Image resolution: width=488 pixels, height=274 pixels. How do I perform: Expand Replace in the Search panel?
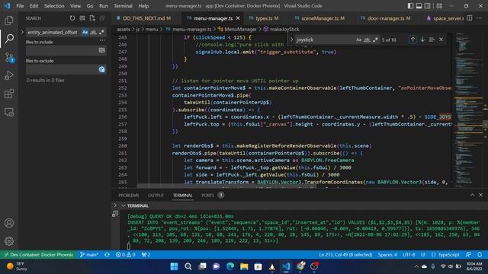[22, 32]
